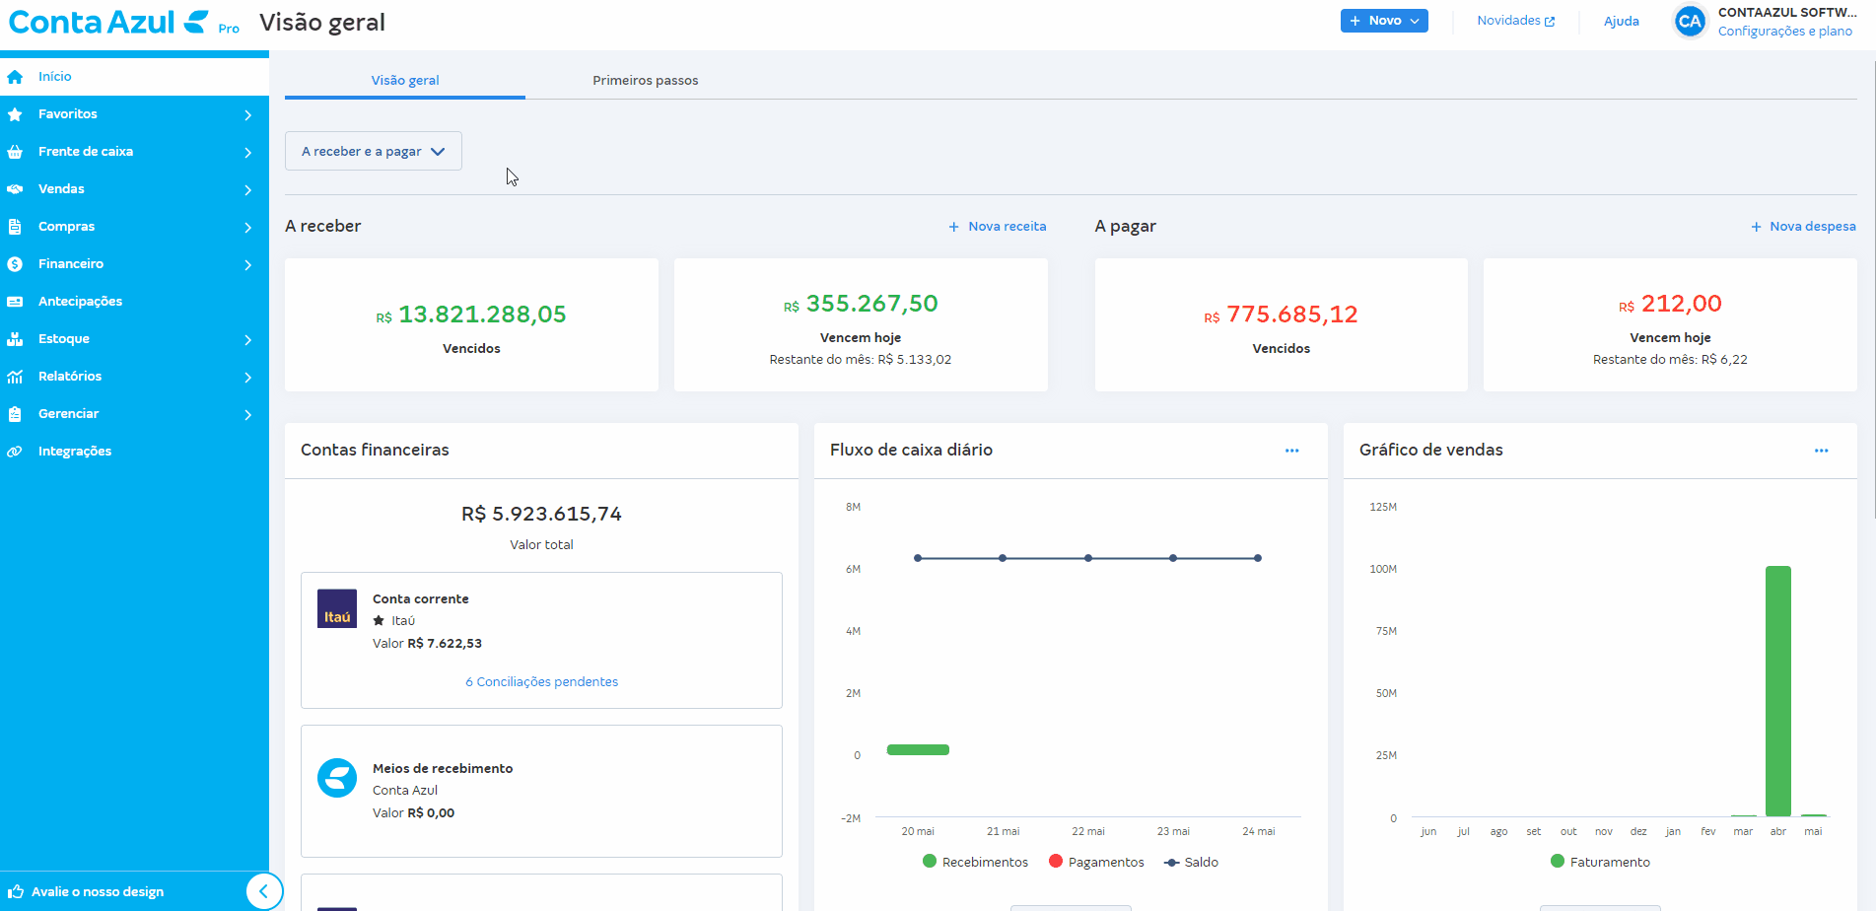
Task: Switch to the Primeiros passos tab
Action: point(646,80)
